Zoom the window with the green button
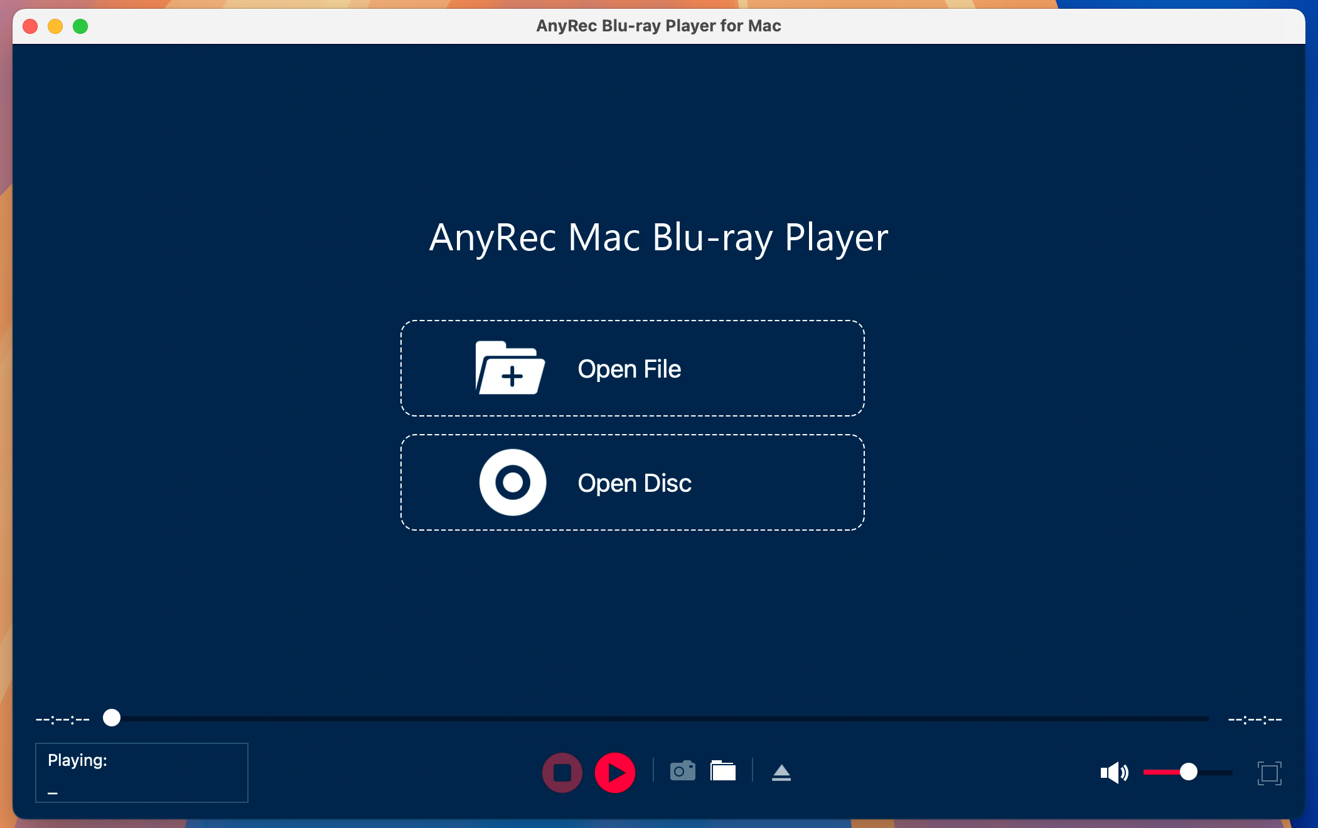 pos(80,26)
